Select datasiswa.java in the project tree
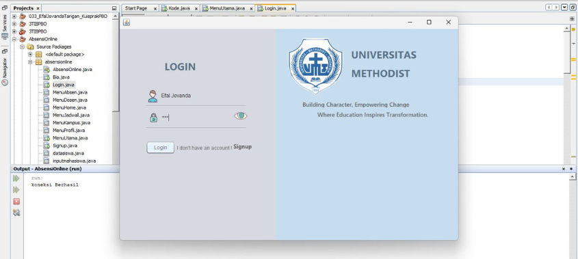Screen dimensions: 578x259 (x=68, y=153)
